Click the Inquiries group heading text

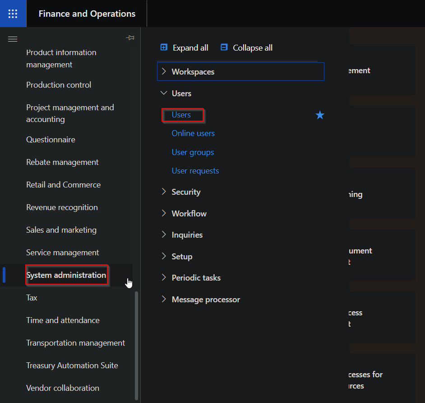coord(187,235)
